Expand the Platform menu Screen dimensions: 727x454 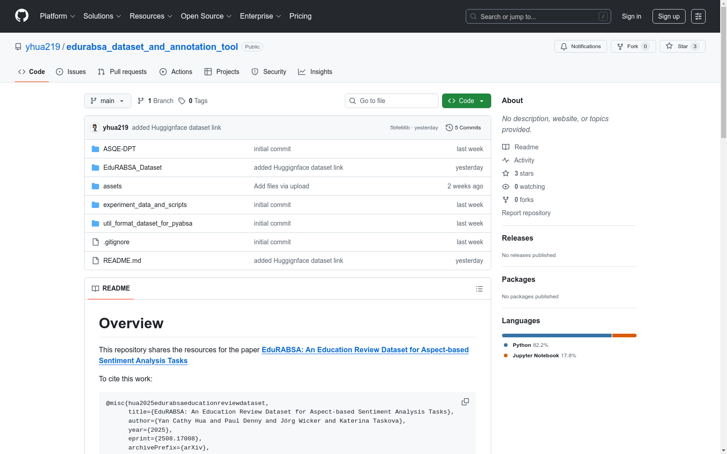coord(58,16)
